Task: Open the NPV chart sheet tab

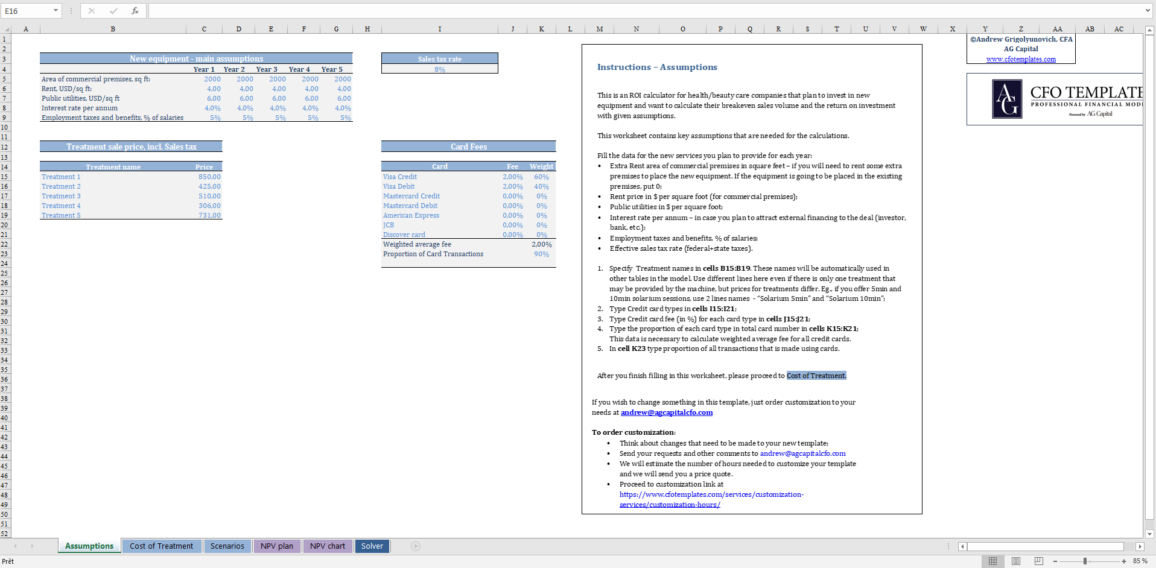Action: [x=328, y=546]
